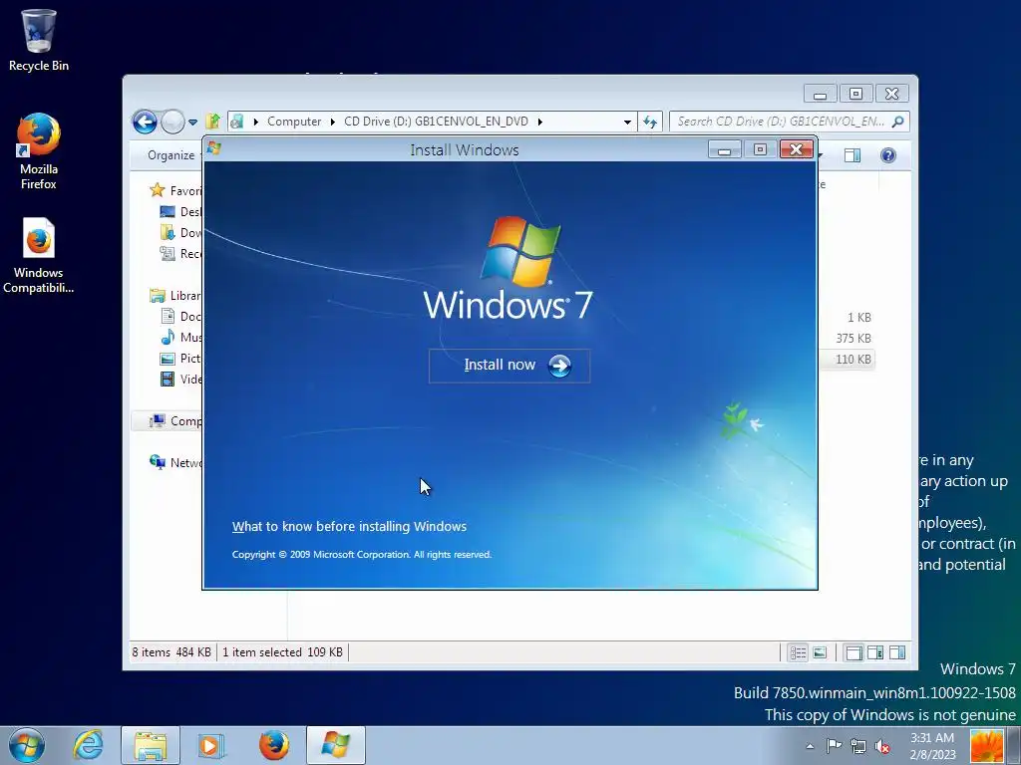This screenshot has width=1021, height=765.
Task: Select Install Windows taskbar button
Action: pos(336,745)
